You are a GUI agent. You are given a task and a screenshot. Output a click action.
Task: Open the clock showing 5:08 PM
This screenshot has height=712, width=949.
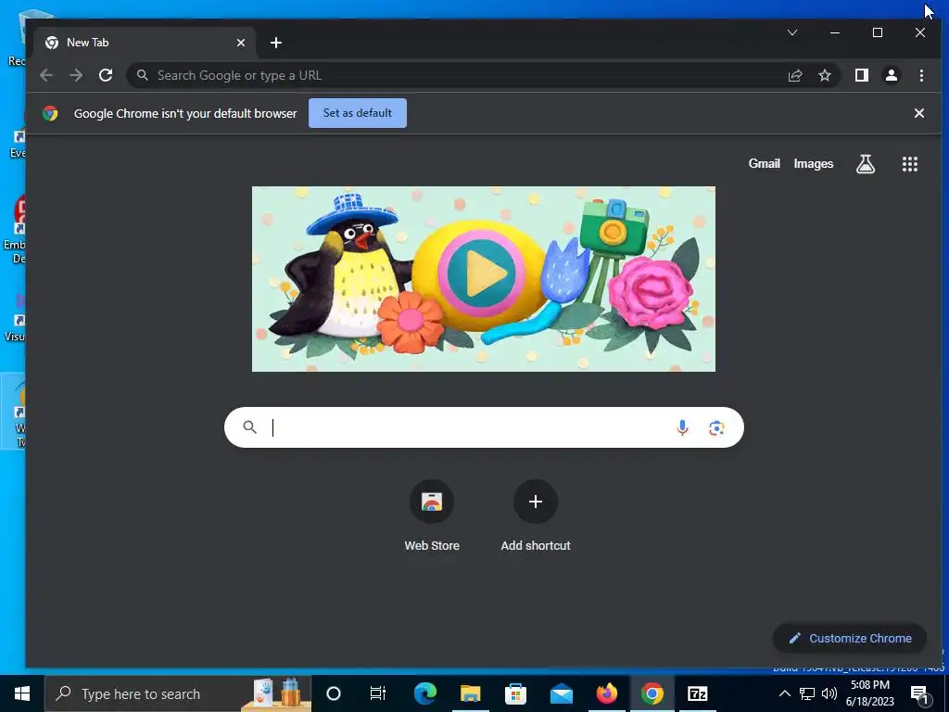coord(869,693)
